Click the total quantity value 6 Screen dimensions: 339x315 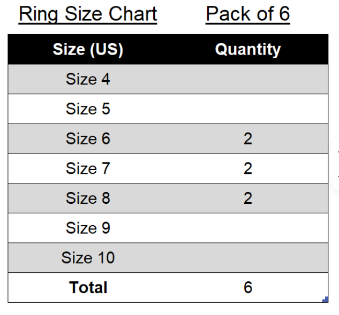[248, 288]
